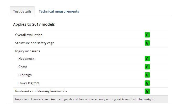This screenshot has width=178, height=104.
Task: Click the Injury measures heading
Action: tap(28, 51)
